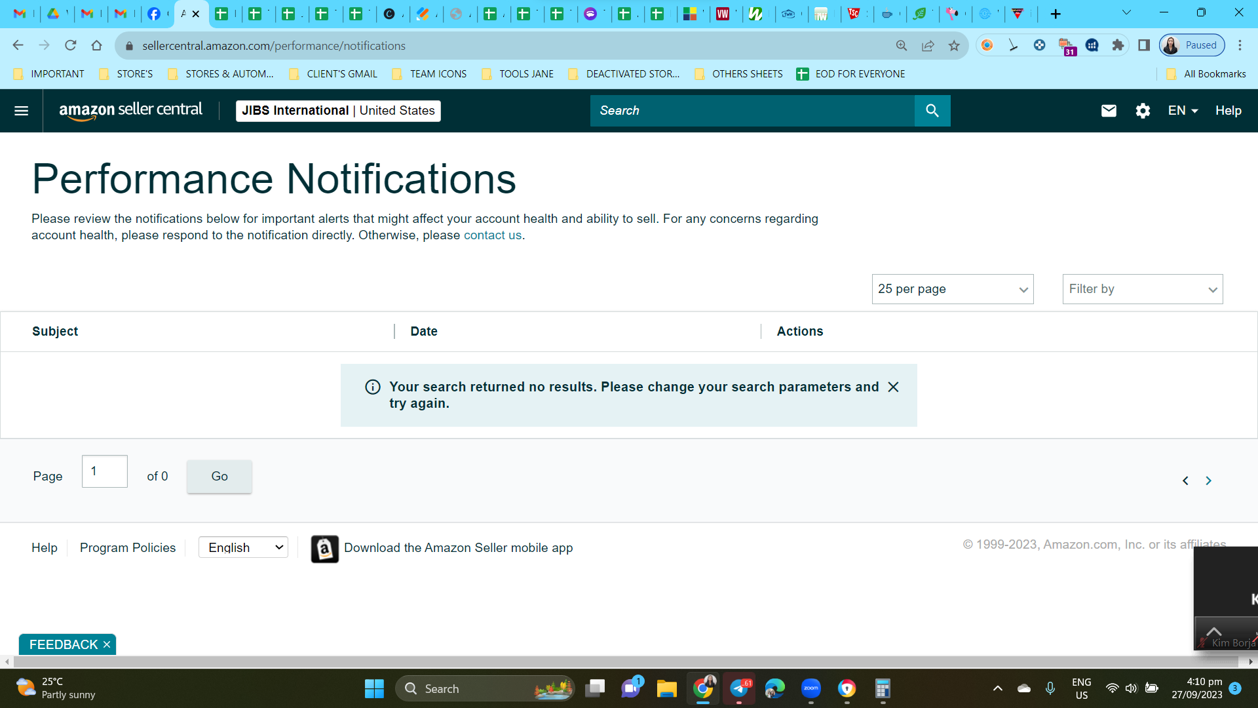Bookmark this page with star icon
1258x708 pixels.
point(954,45)
